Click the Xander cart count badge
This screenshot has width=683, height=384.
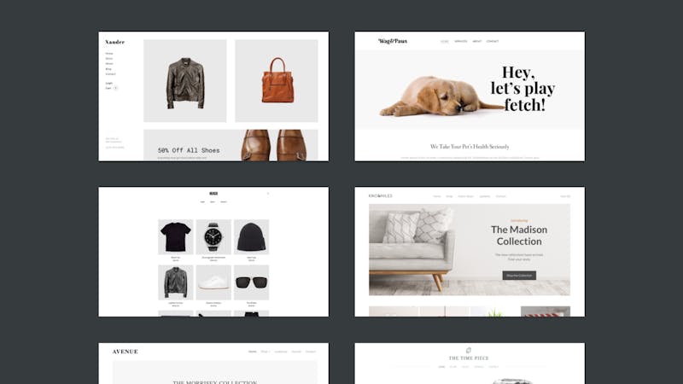pos(115,88)
